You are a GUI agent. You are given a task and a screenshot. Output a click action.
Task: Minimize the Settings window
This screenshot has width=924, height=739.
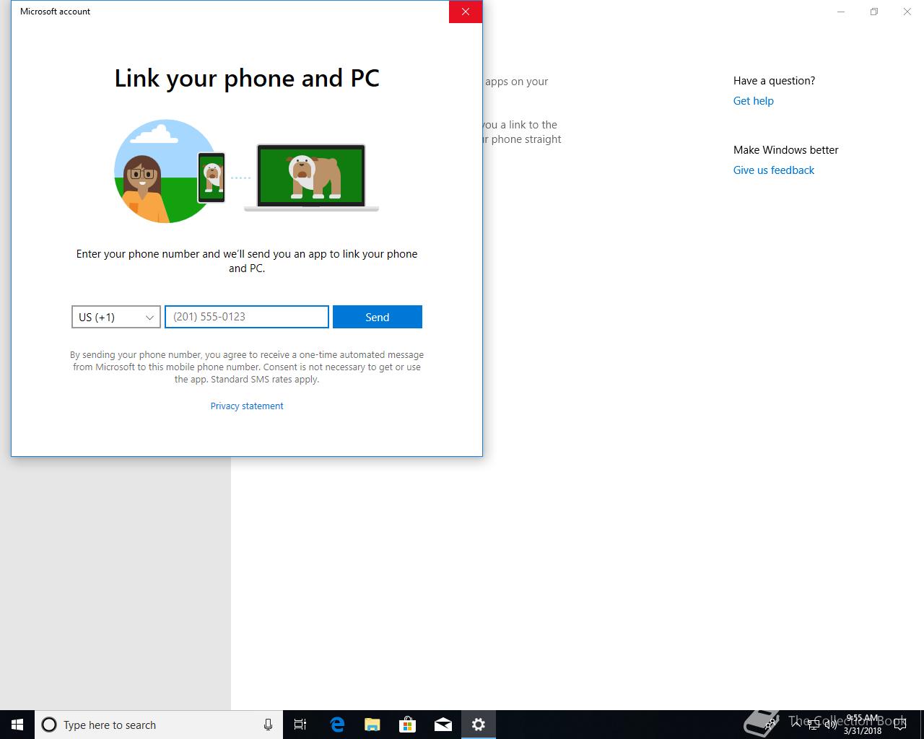click(x=841, y=12)
